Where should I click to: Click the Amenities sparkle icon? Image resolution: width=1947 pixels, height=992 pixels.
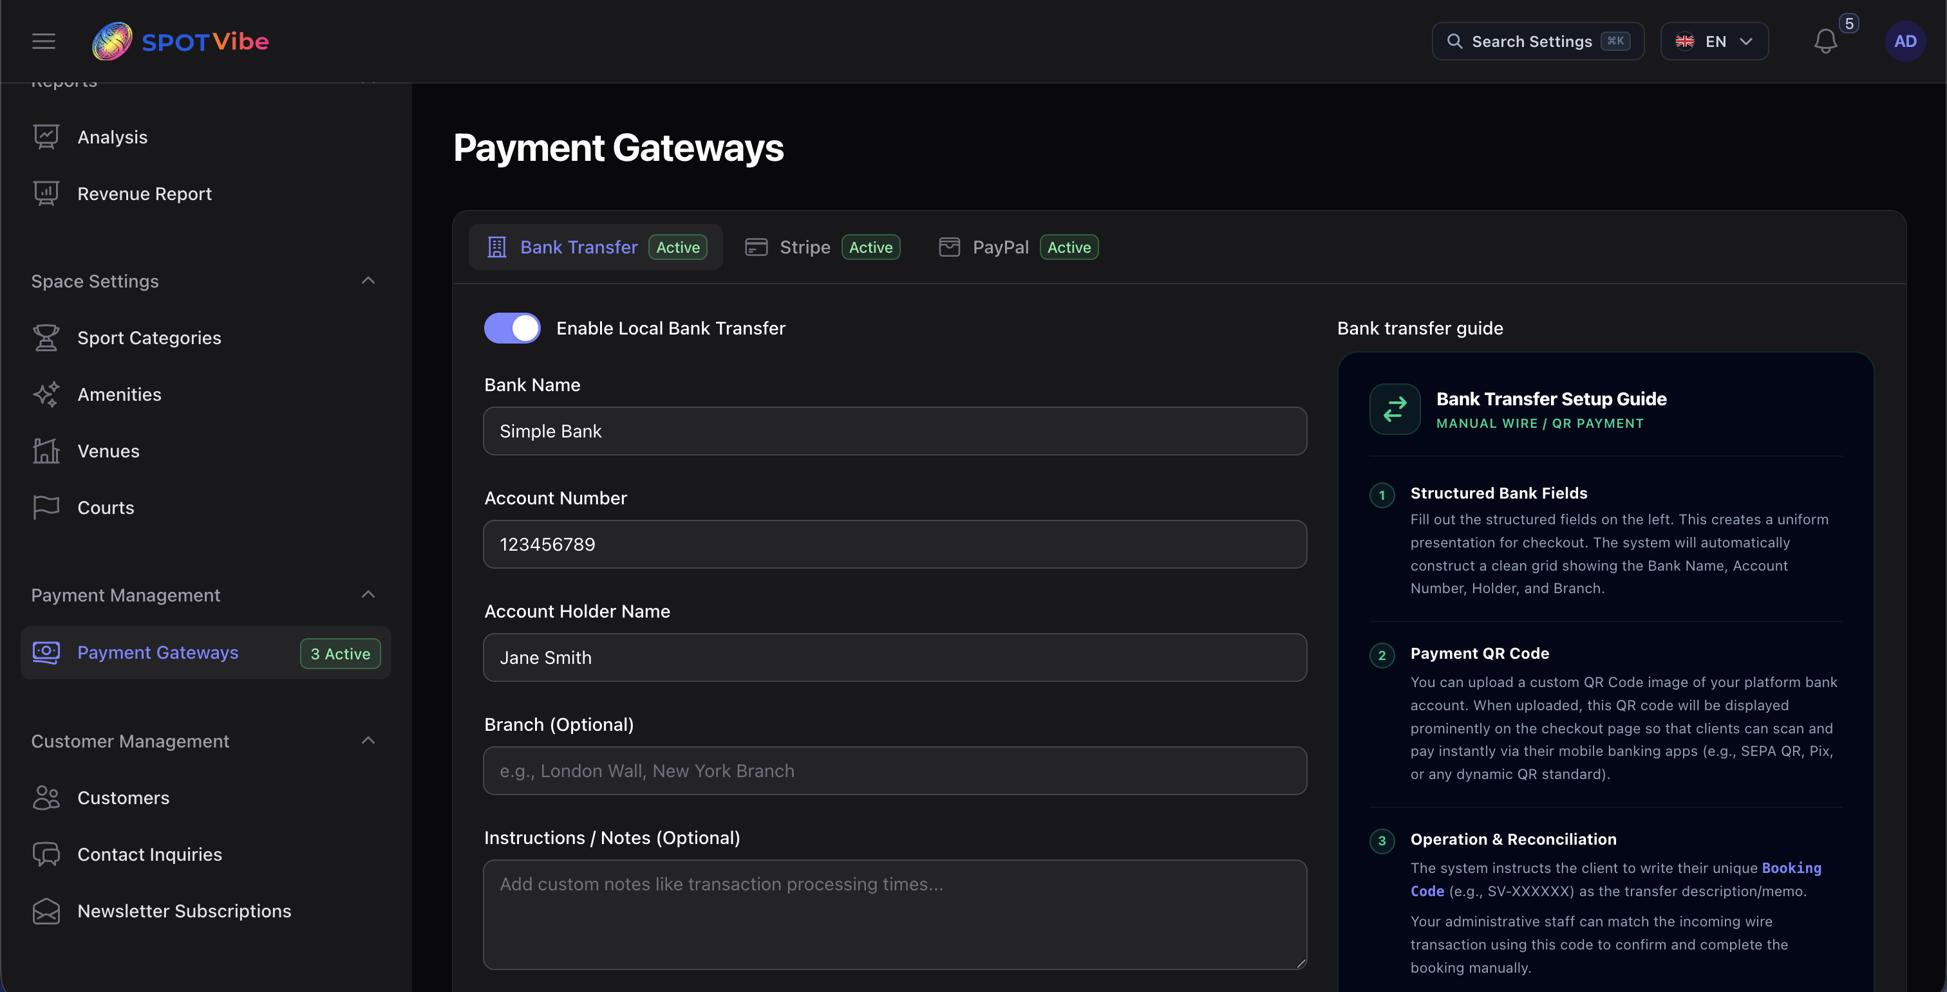pyautogui.click(x=46, y=394)
